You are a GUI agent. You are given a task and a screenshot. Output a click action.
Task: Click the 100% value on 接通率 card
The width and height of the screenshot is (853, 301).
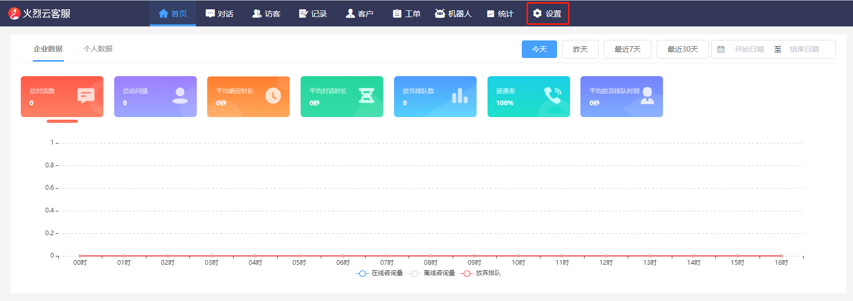point(505,103)
